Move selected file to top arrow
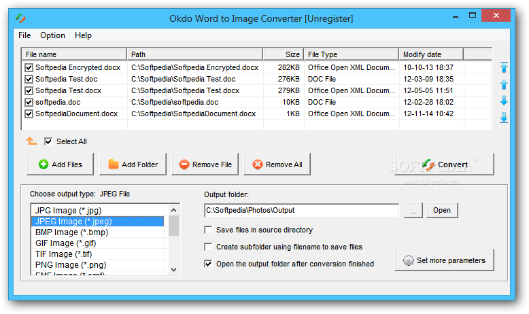Screen dimensions: 529x314 point(504,67)
